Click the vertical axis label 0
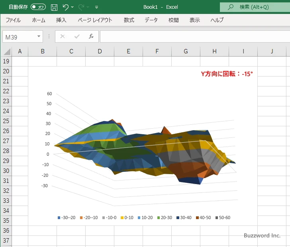Screen dimensions: 290x247 click(48, 154)
